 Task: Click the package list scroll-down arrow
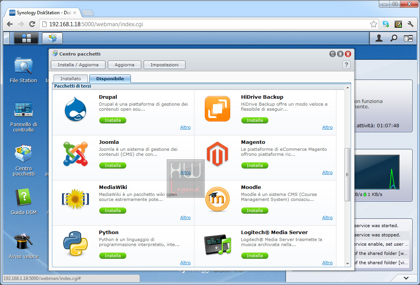pos(348,263)
